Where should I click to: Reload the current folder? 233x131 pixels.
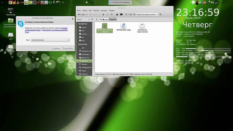tap(112, 15)
